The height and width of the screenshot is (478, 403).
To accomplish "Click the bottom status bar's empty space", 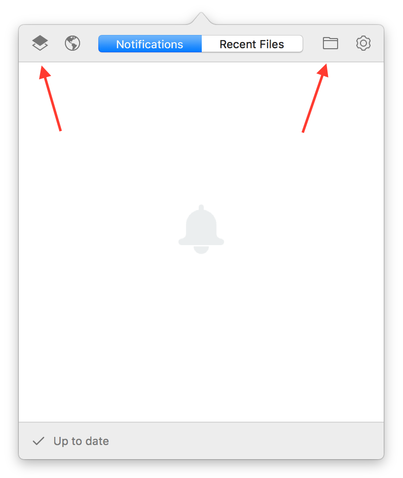I will [x=244, y=441].
